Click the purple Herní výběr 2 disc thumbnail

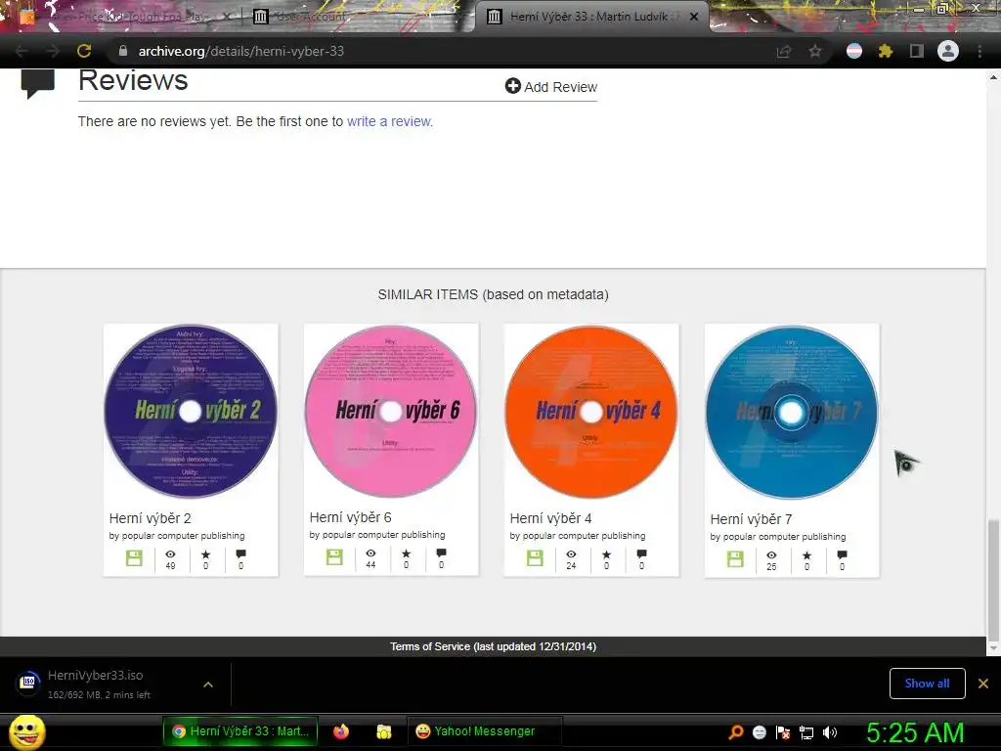pos(191,412)
